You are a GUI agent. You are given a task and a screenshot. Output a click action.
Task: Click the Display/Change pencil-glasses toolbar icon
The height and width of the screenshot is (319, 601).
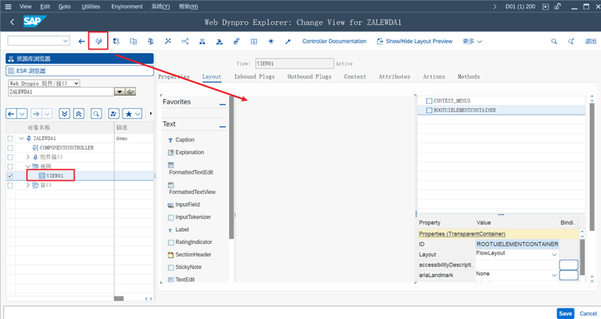[x=99, y=42]
